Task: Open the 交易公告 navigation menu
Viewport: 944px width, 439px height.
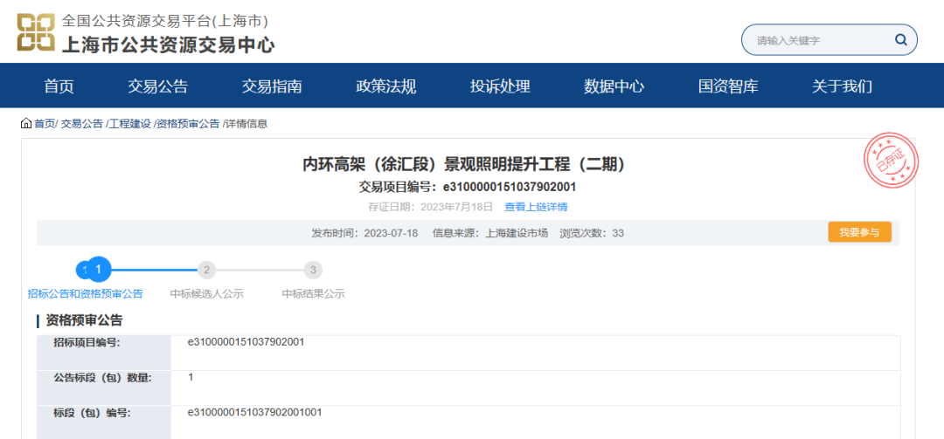Action: pyautogui.click(x=157, y=86)
